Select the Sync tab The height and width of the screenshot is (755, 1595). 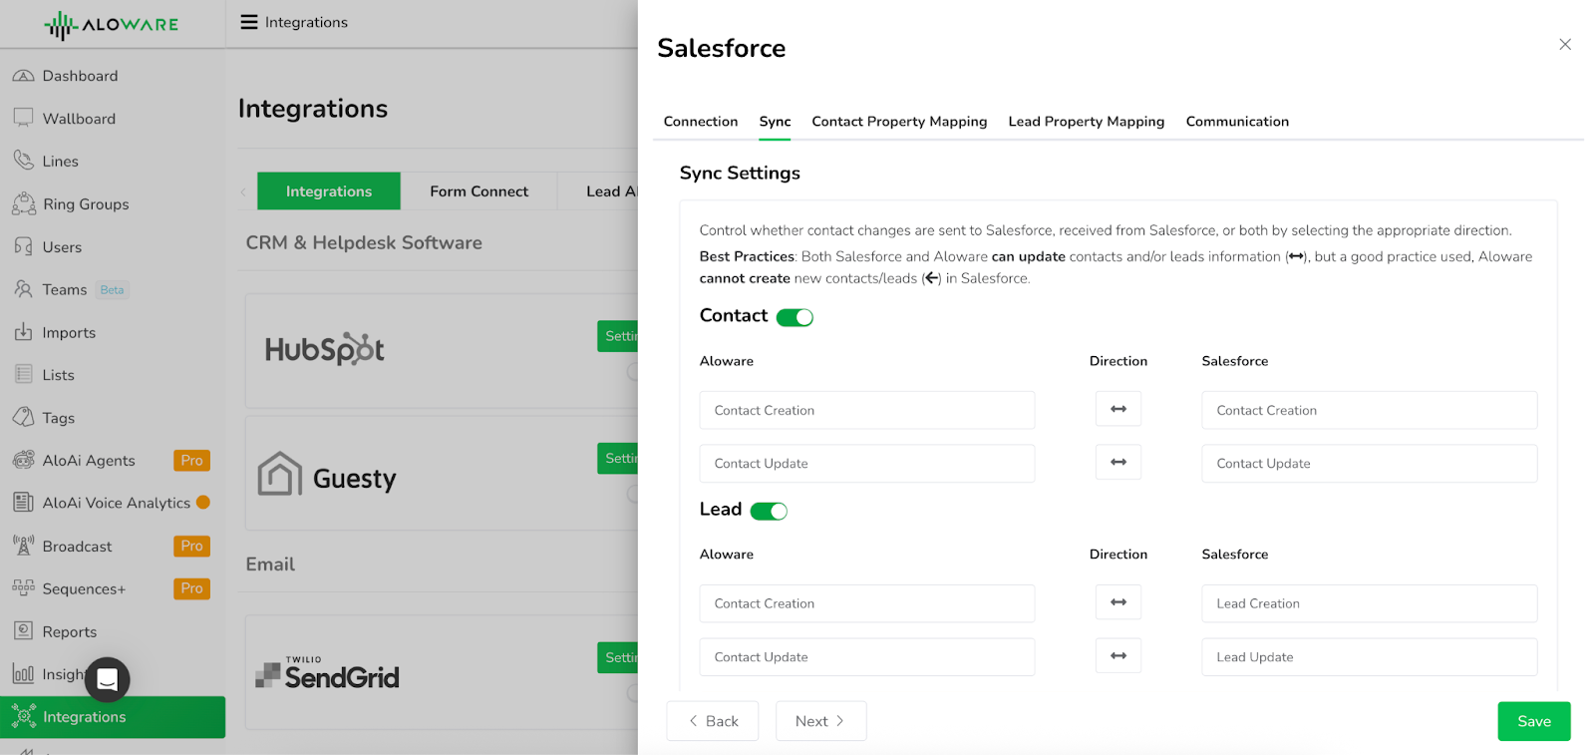tap(775, 121)
